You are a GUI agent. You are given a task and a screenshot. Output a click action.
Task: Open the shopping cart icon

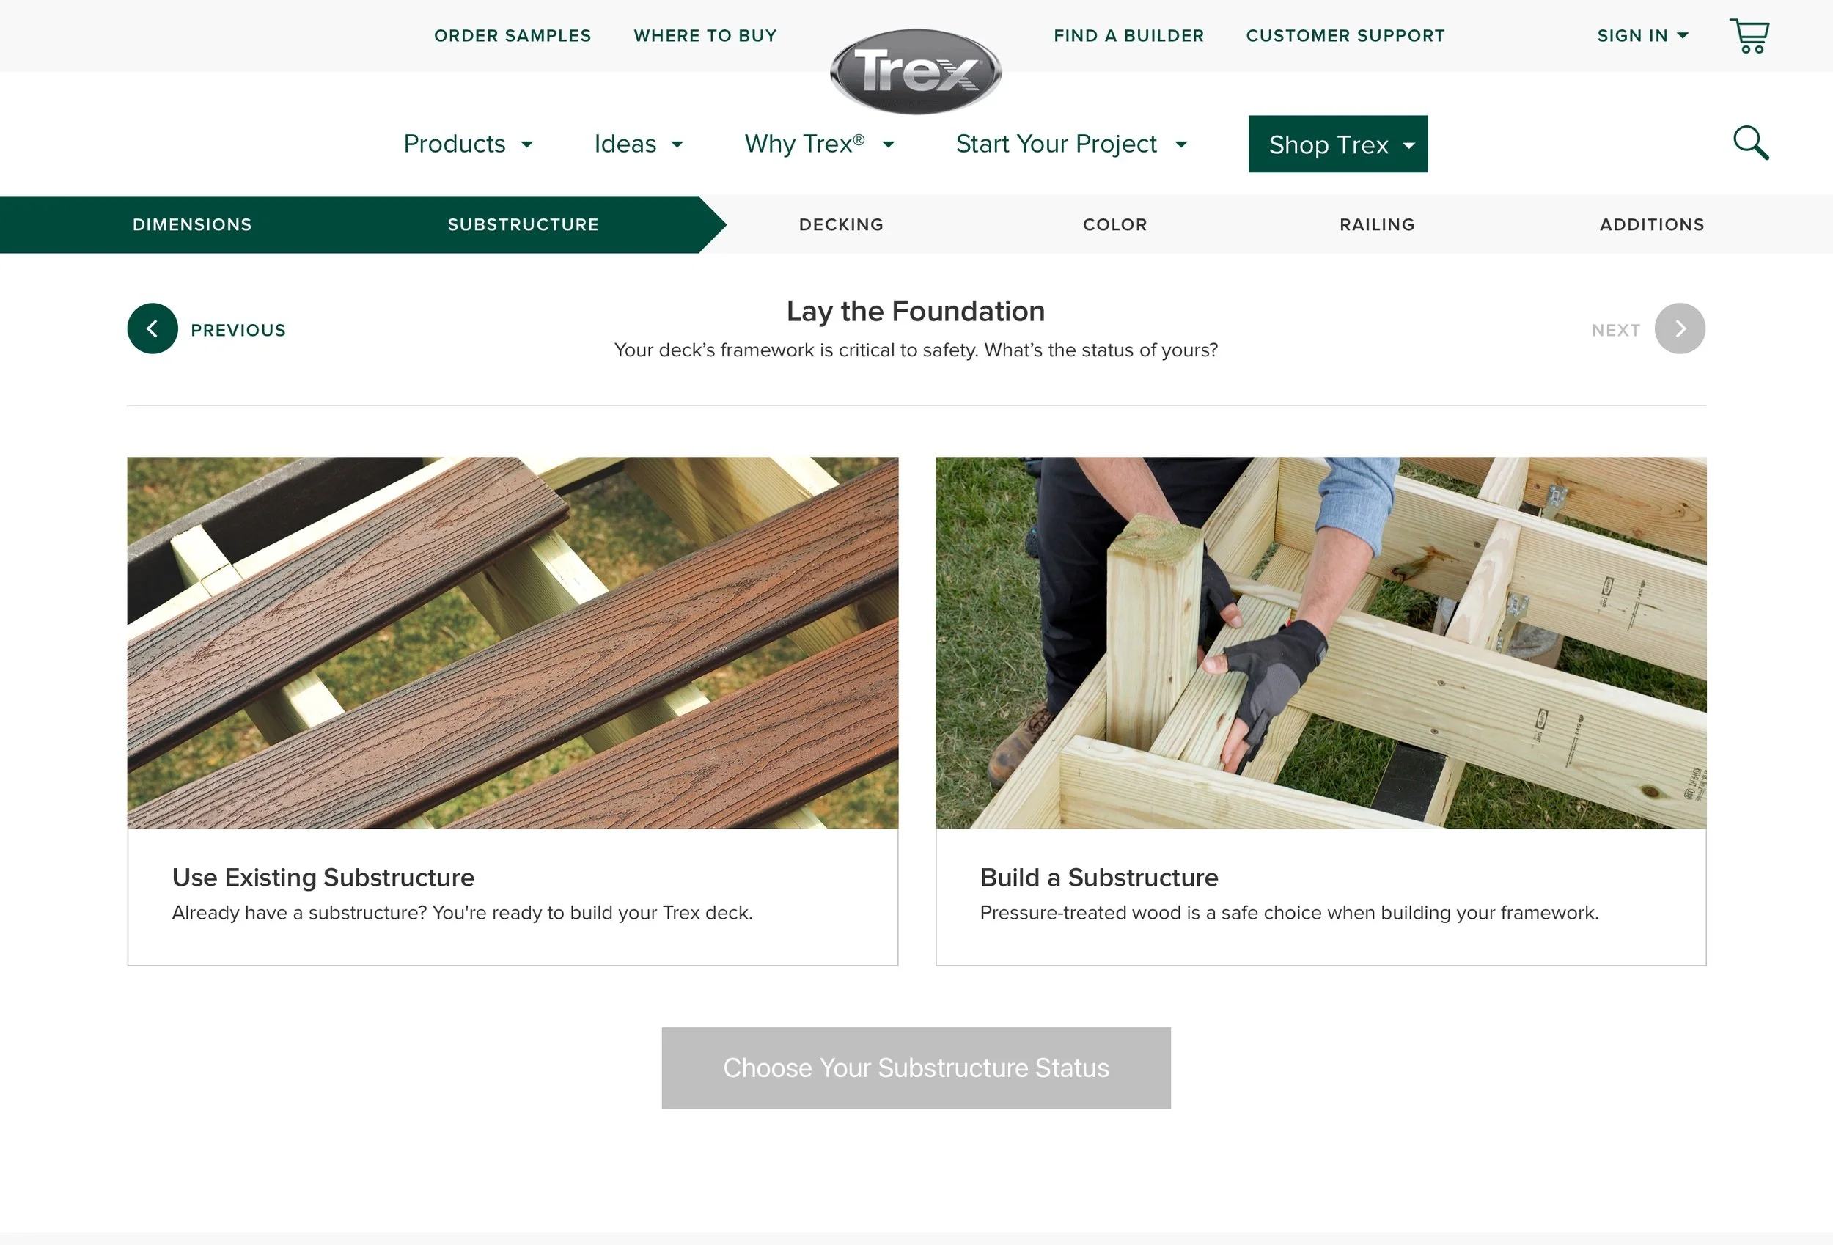point(1749,36)
